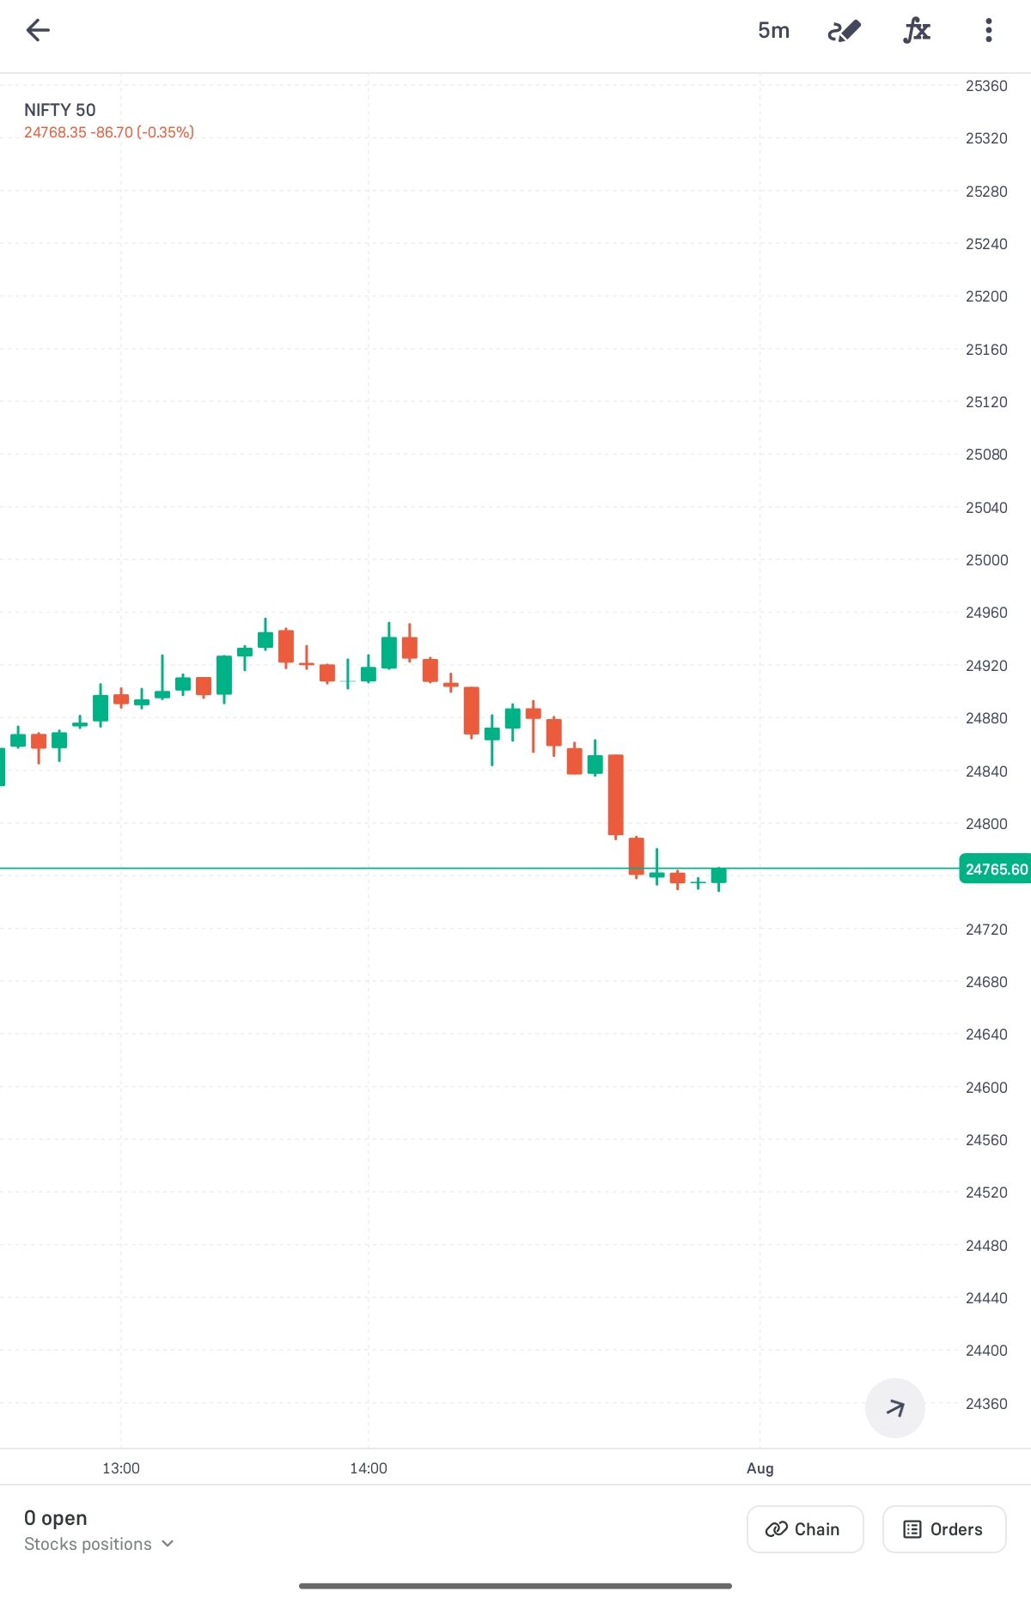The width and height of the screenshot is (1031, 1598).
Task: Open the Orders button
Action: pos(944,1529)
